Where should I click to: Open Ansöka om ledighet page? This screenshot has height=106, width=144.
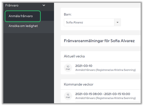click(23, 26)
